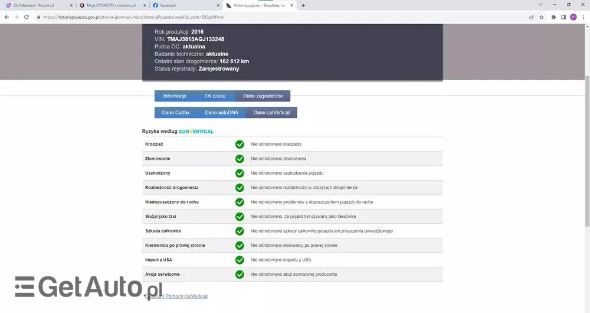Open the Chrome three-dot menu
The width and height of the screenshot is (590, 313).
pos(583,17)
